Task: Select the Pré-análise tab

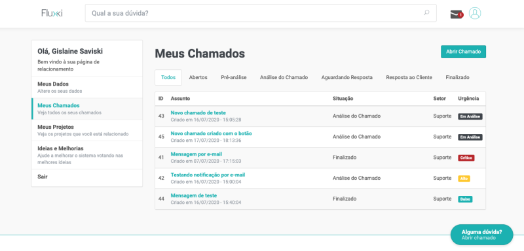Action: (234, 77)
